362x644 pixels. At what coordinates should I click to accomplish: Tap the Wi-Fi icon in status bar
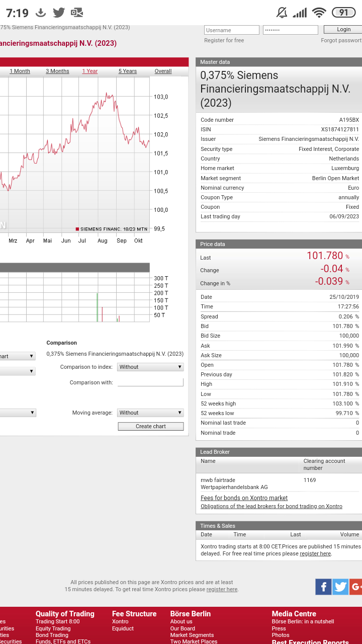click(x=319, y=13)
